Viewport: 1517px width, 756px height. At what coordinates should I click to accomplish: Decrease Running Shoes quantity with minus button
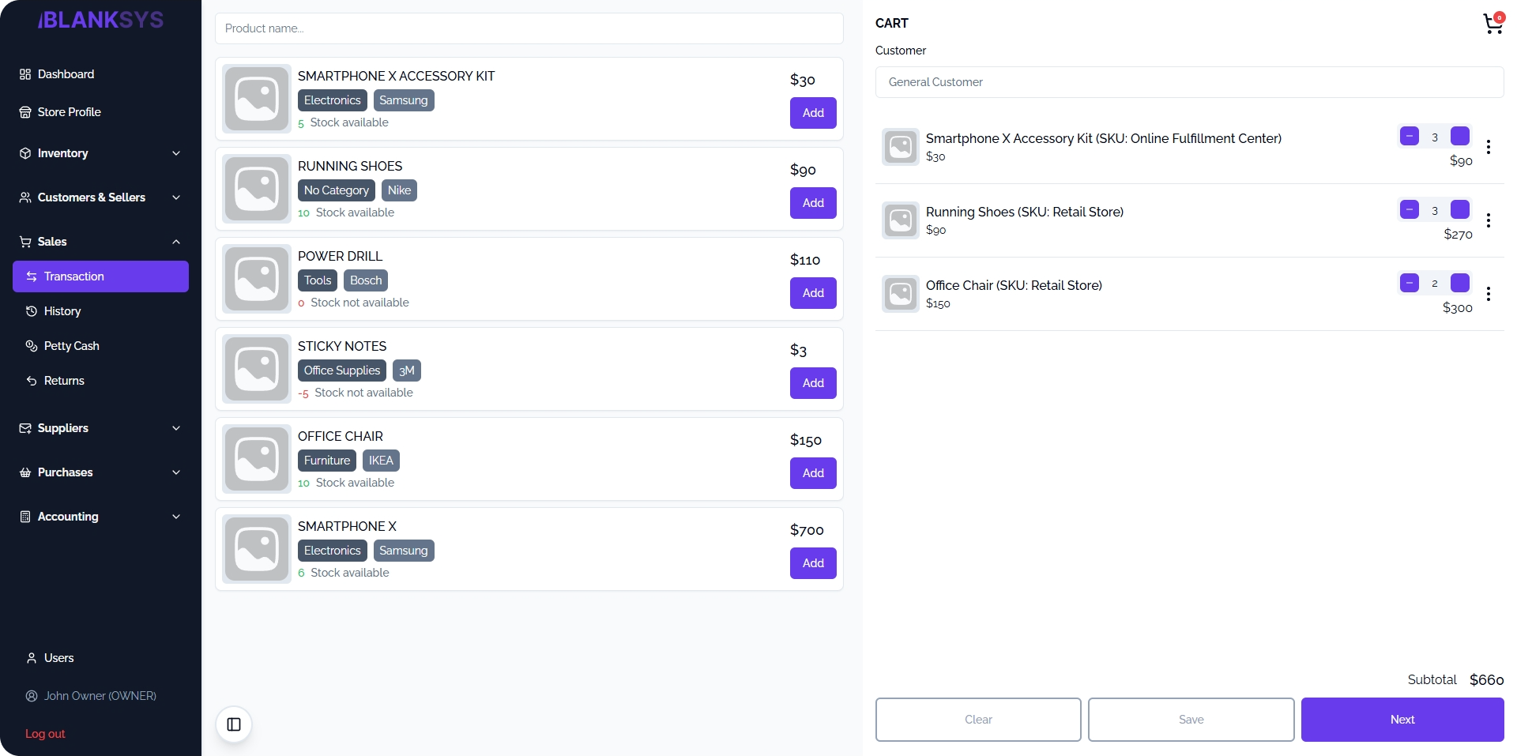point(1410,209)
